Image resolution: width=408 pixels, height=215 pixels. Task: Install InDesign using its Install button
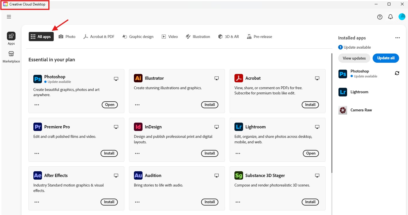209,153
